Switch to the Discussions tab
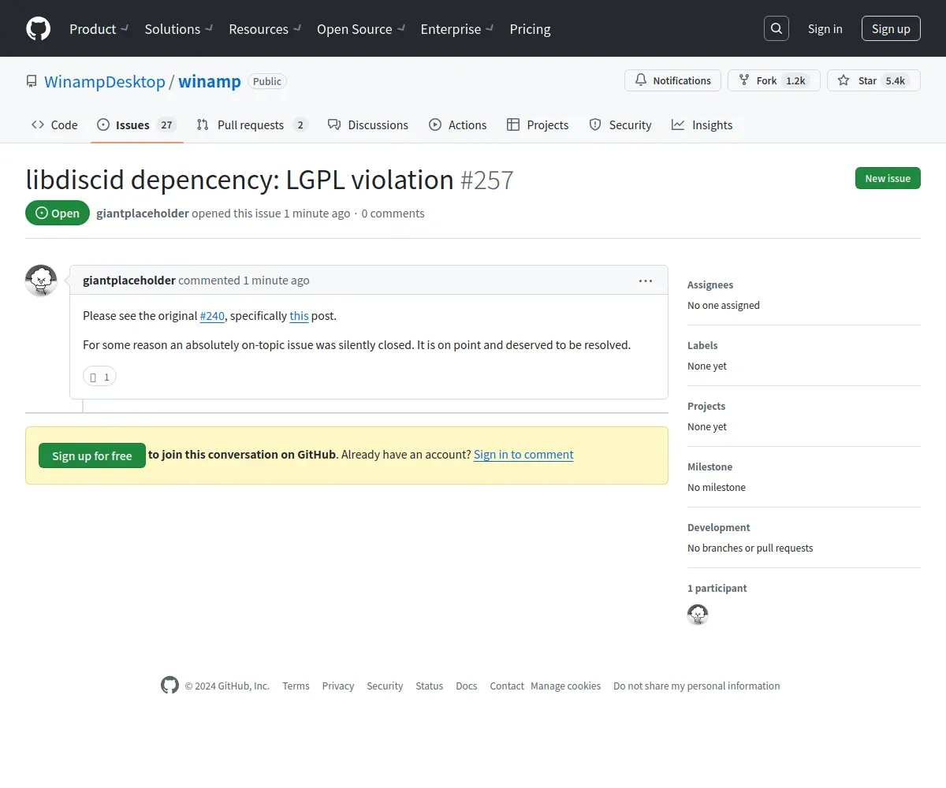This screenshot has height=788, width=946. [x=368, y=125]
